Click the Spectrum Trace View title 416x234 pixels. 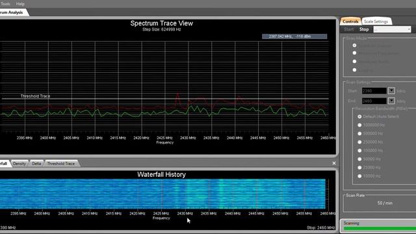(162, 23)
